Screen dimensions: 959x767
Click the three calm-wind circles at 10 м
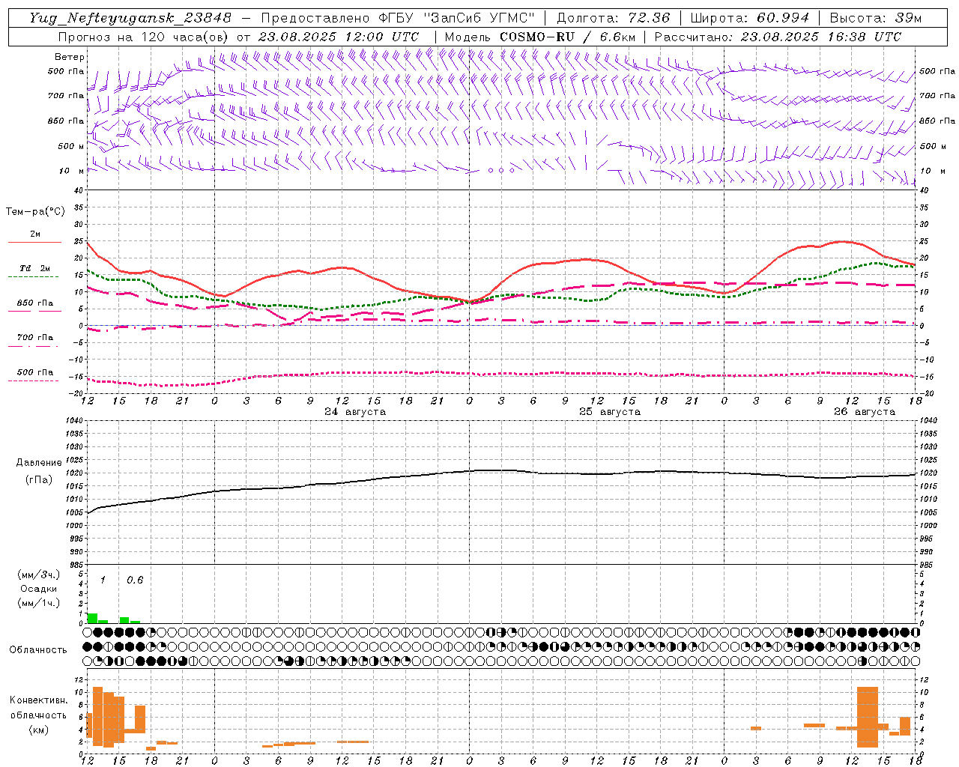coord(501,171)
